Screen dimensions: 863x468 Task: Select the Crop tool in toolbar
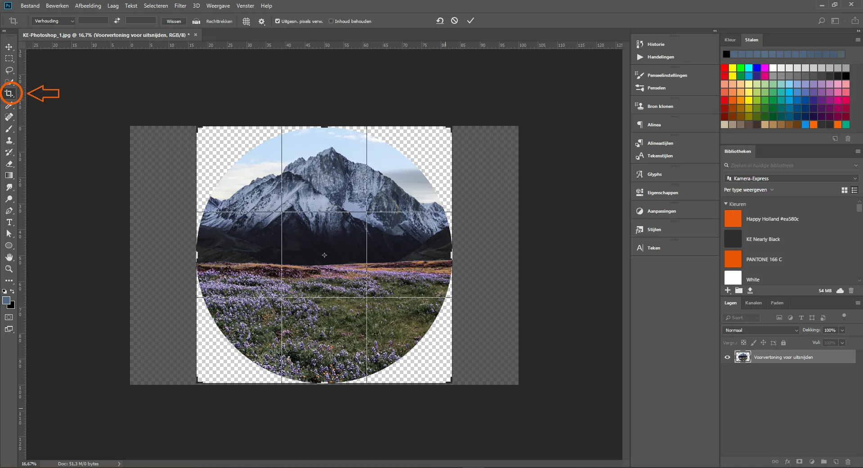click(x=9, y=94)
